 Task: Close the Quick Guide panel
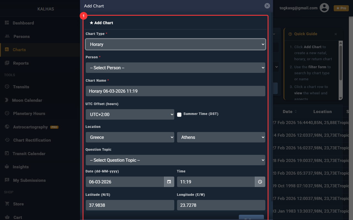[x=336, y=34]
